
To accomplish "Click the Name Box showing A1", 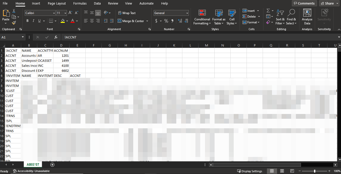I will [11, 37].
